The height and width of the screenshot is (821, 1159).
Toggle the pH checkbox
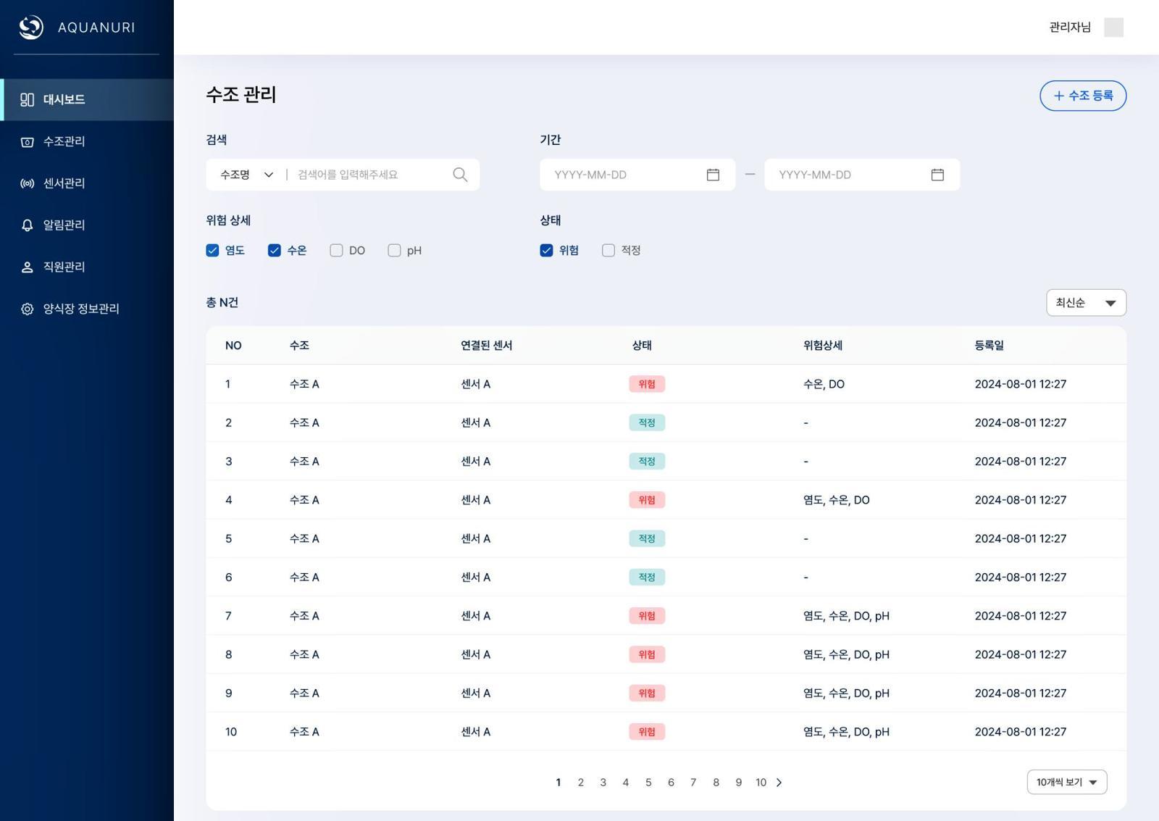394,251
